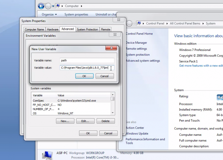The width and height of the screenshot is (223, 160).
Task: Open Remote settings link
Action: click(x=136, y=49)
